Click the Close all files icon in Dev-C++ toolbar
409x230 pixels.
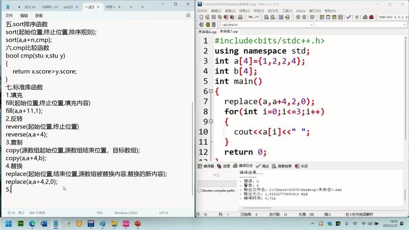[232, 17]
